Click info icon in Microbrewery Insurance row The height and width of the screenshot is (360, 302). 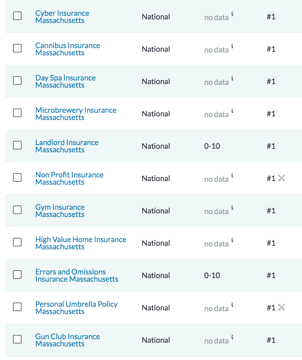click(x=232, y=111)
